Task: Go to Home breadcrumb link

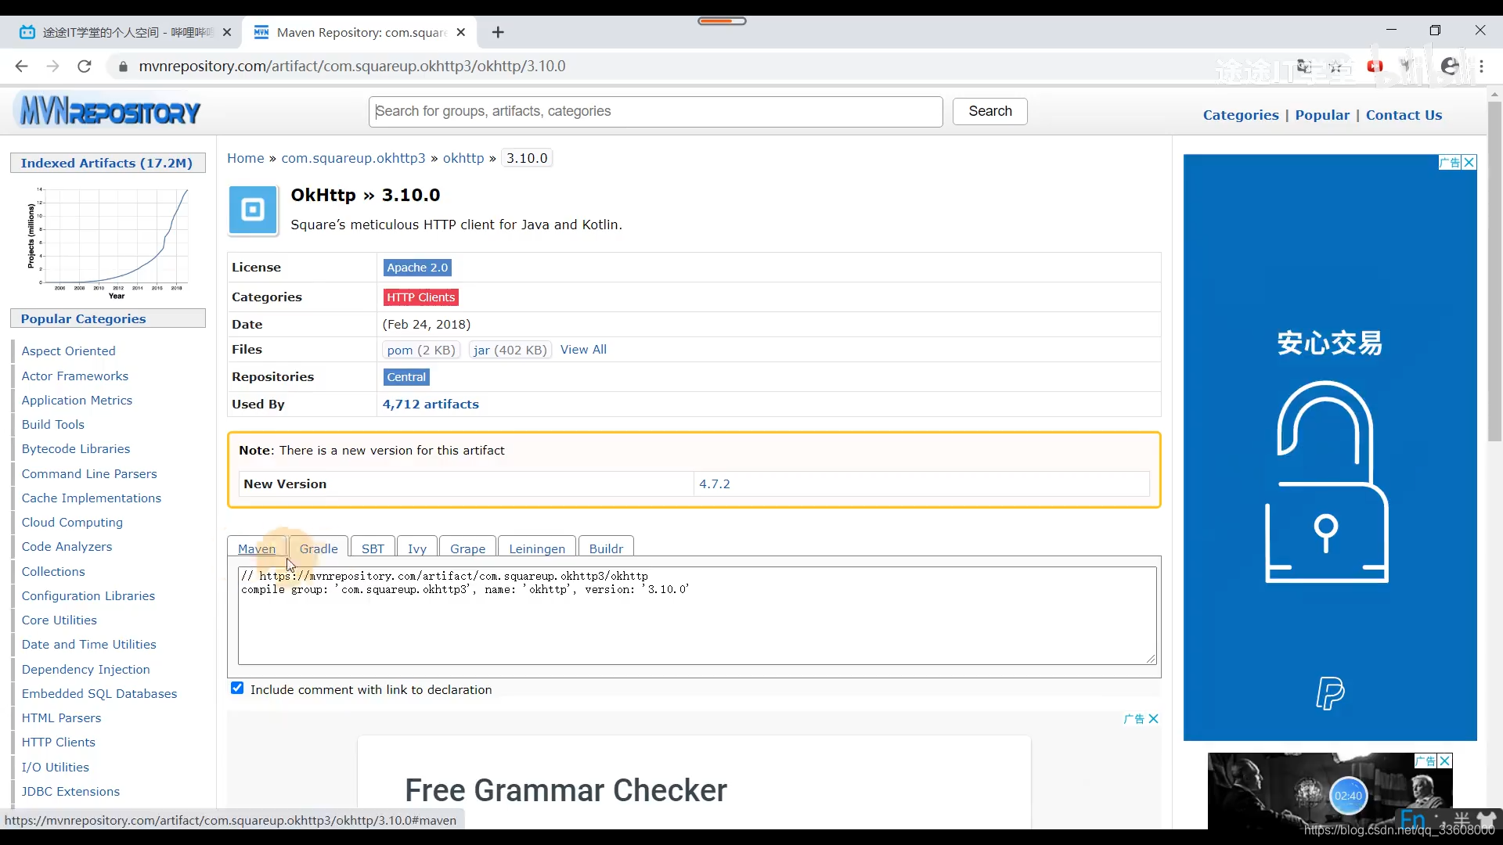Action: coord(246,158)
